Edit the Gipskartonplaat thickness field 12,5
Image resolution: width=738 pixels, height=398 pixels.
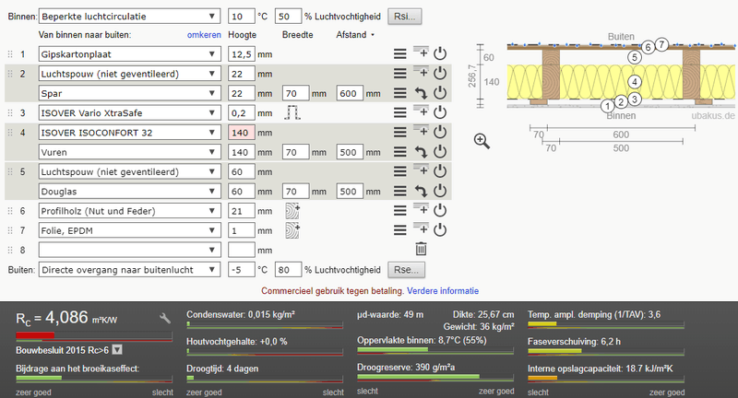(x=242, y=54)
